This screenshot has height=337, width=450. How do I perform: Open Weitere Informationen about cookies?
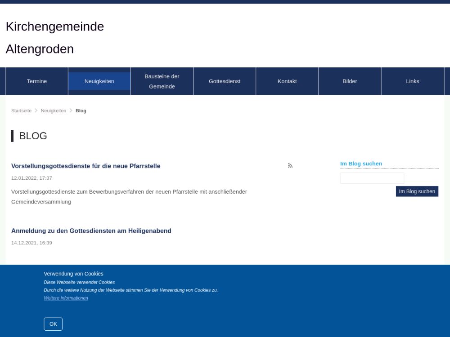tap(66, 298)
